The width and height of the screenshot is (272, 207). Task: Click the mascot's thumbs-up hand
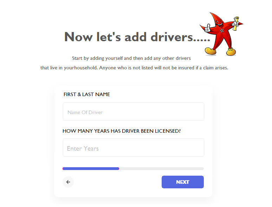[207, 28]
